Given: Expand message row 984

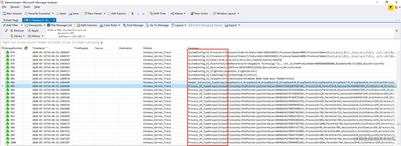Looking at the screenshot, I should pos(5,82).
